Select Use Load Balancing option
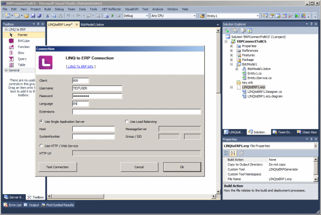 pyautogui.click(x=141, y=122)
